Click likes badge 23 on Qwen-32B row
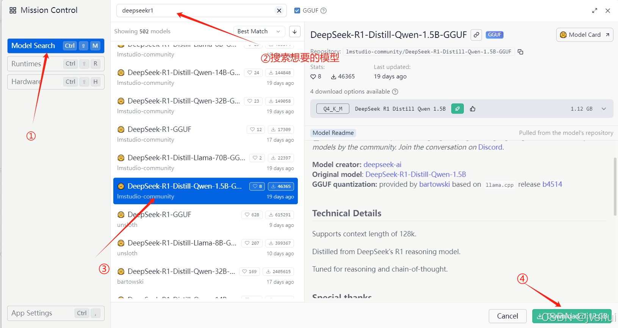Screen dimensions: 618x328 (253, 101)
